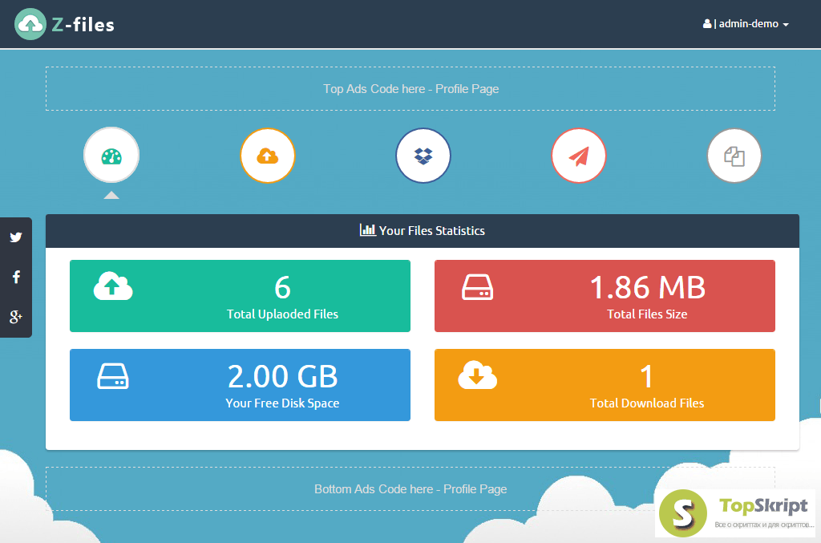Click the disk icon in red card
Image resolution: width=821 pixels, height=543 pixels.
click(x=478, y=287)
